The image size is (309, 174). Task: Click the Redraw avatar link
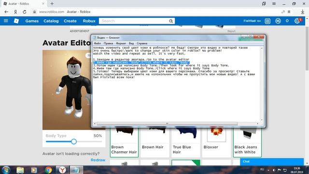[98, 160]
